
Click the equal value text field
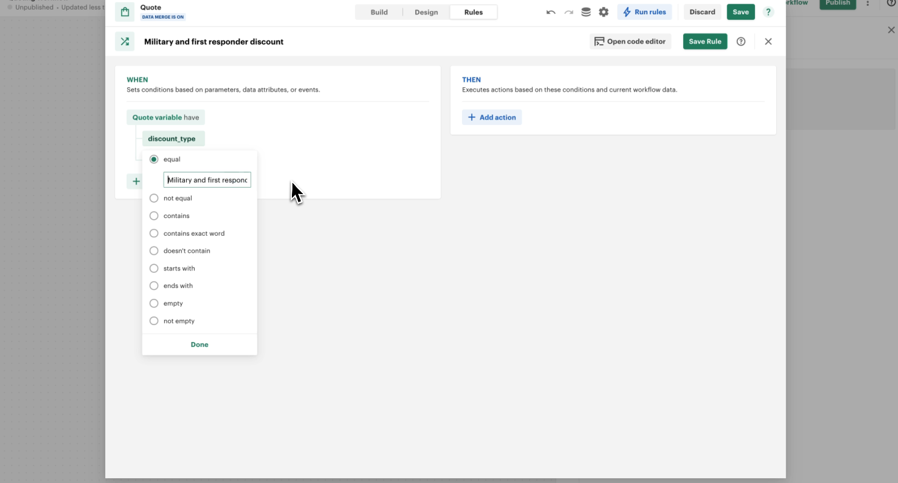[x=207, y=180]
